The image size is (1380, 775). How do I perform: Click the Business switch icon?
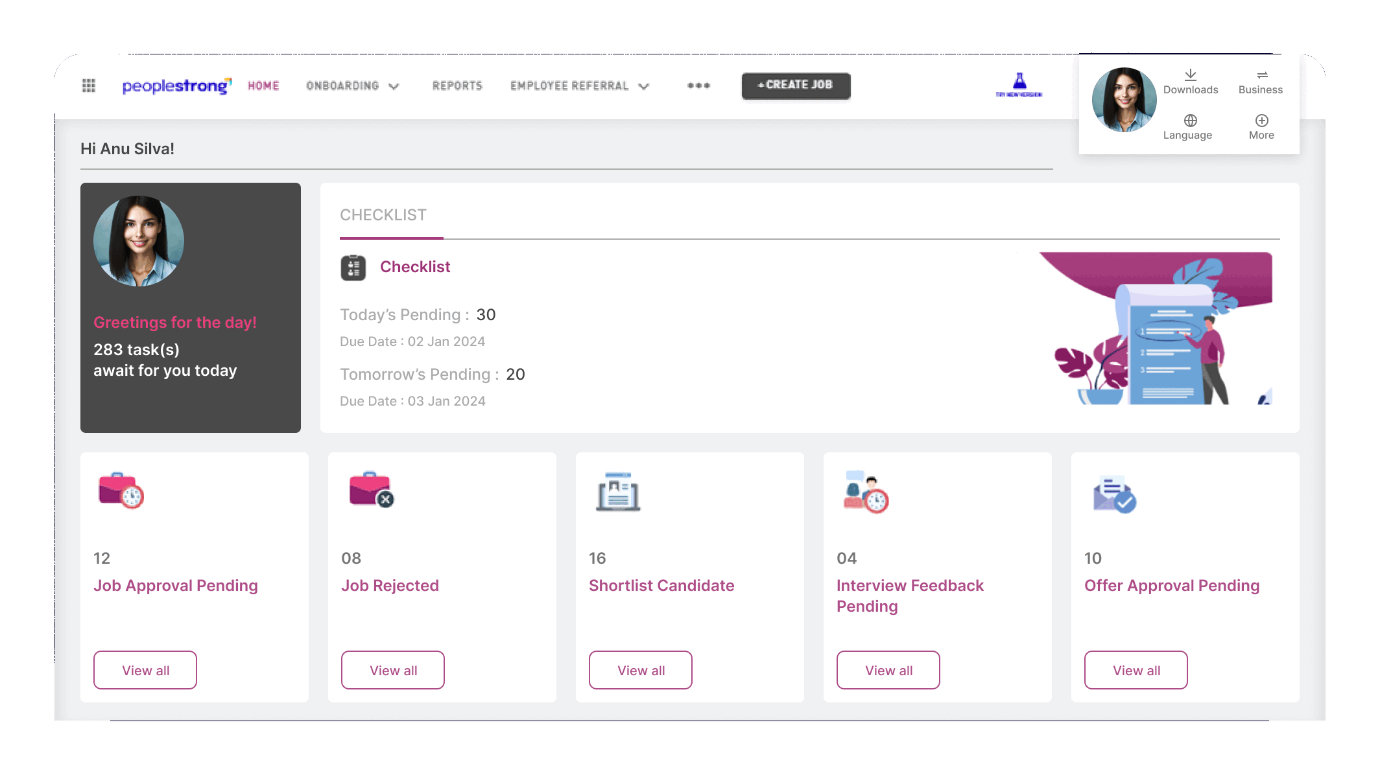point(1261,75)
